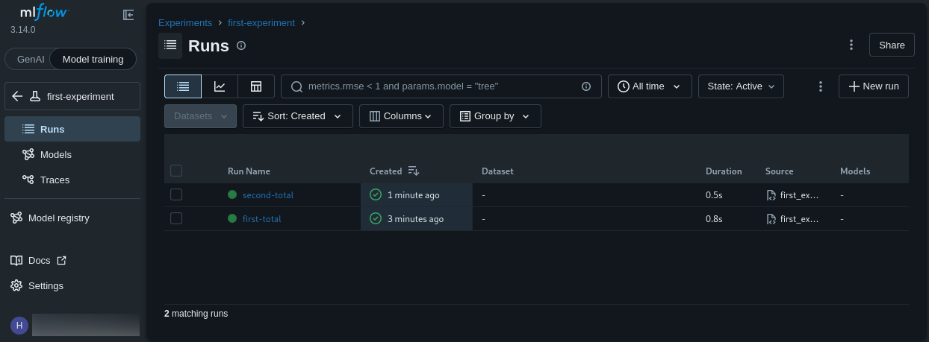Click the user avatar H
Viewport: 929px width, 342px height.
[19, 325]
